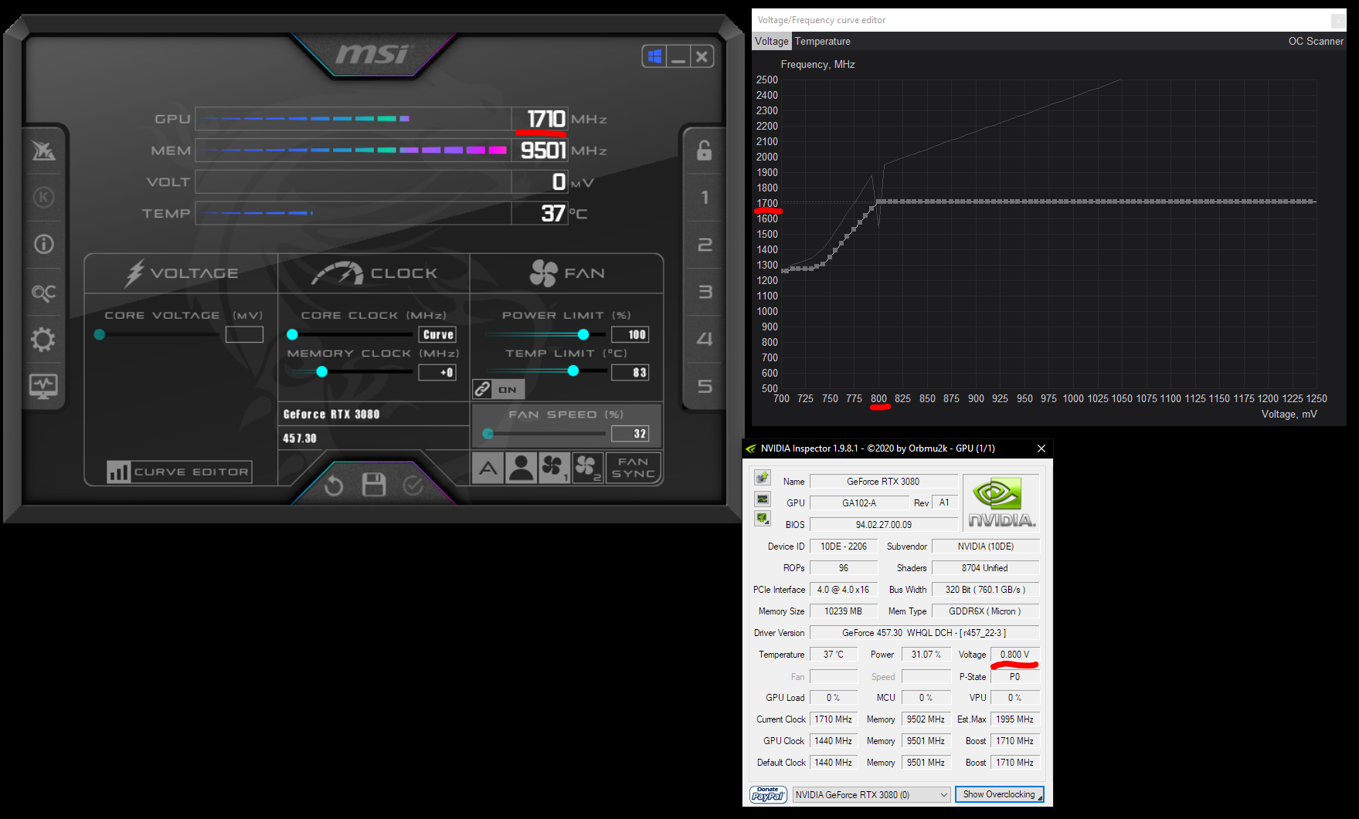
Task: Open the Curve Editor button
Action: click(179, 472)
